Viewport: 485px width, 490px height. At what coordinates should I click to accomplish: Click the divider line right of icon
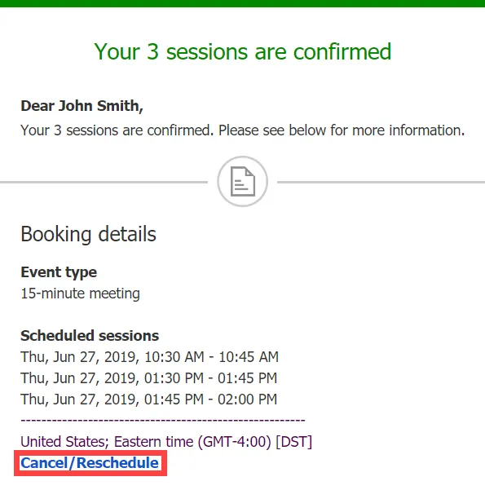pyautogui.click(x=381, y=182)
